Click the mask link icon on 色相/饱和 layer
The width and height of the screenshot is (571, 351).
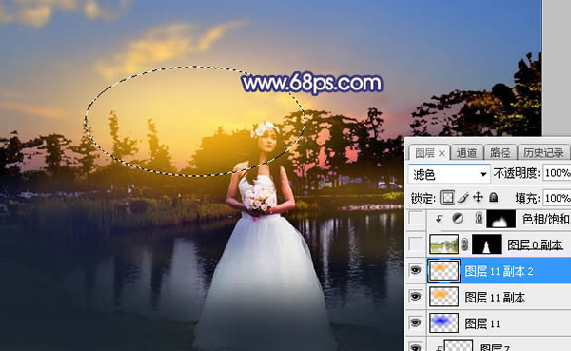click(x=479, y=219)
